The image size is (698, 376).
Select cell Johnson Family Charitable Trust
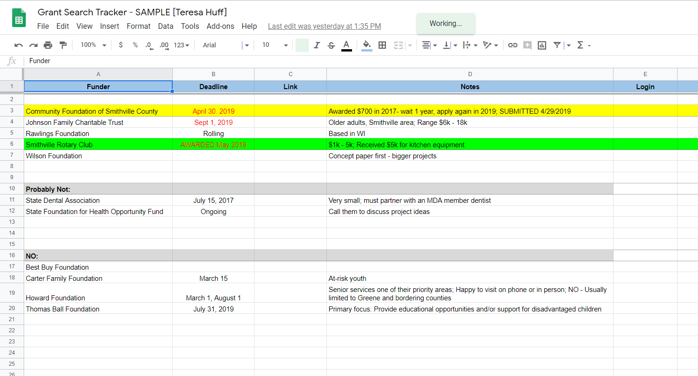tap(98, 122)
